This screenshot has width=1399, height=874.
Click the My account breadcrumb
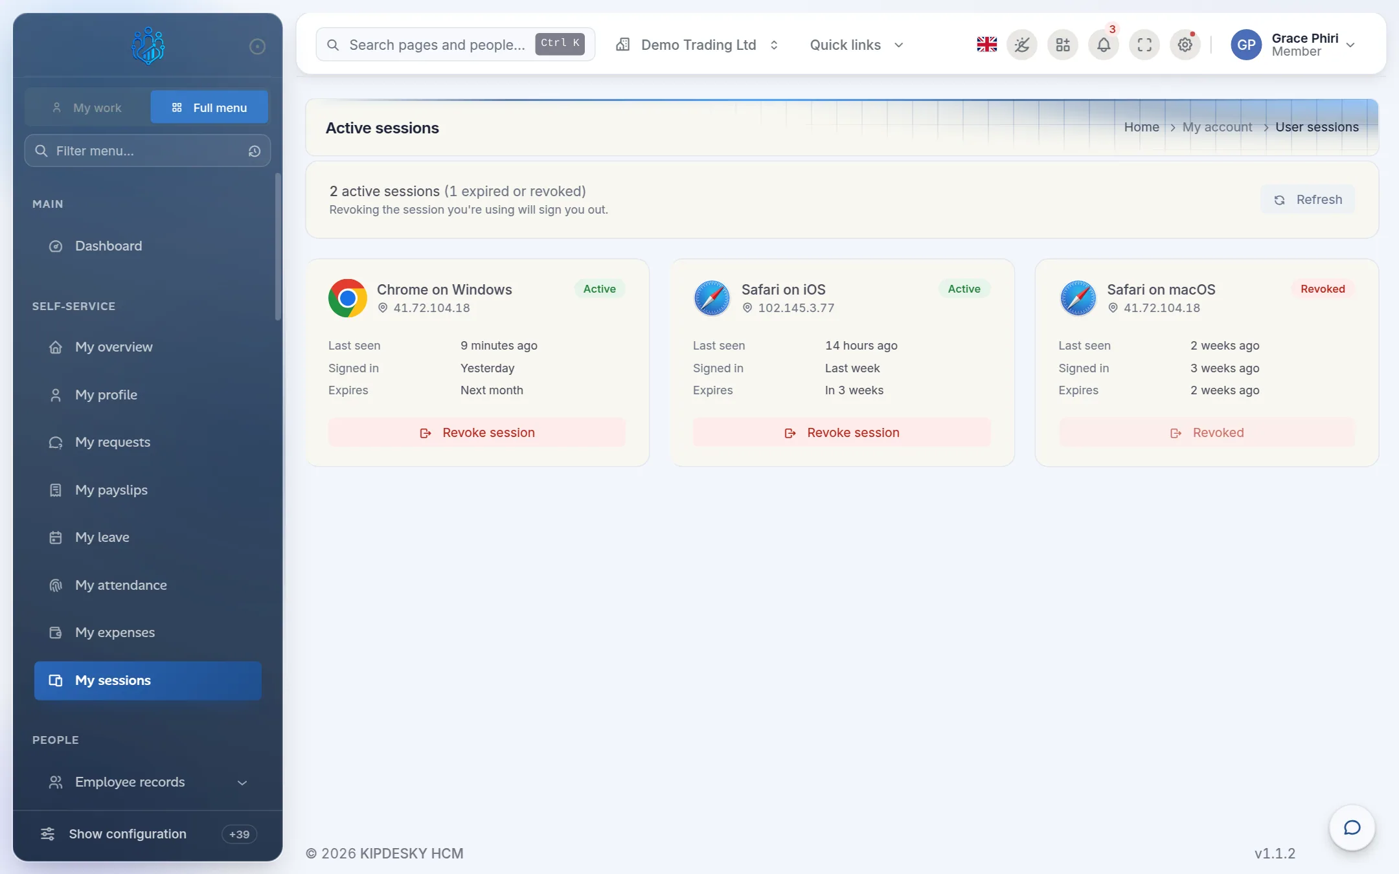(x=1217, y=127)
